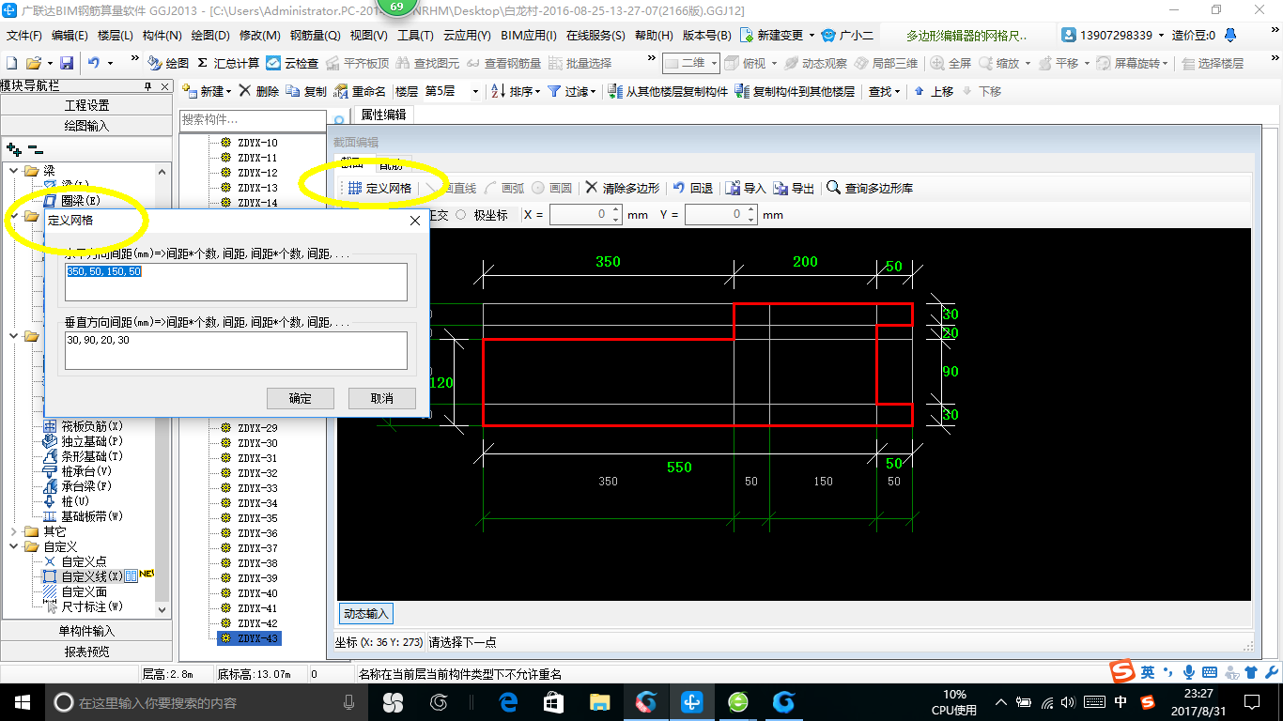Confirm grid with 确定 button
Screen dimensions: 1283x721
[x=301, y=398]
